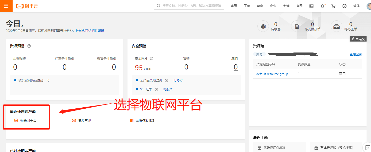Click the Alibaba Cloud logo
Screen dimensions: 371x152
[27, 6]
